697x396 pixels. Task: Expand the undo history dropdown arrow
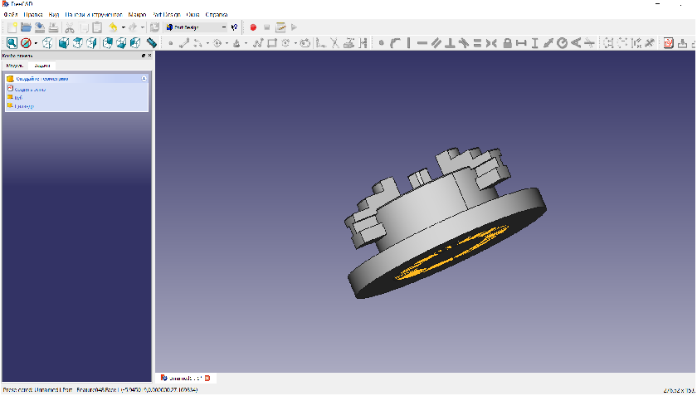(123, 27)
